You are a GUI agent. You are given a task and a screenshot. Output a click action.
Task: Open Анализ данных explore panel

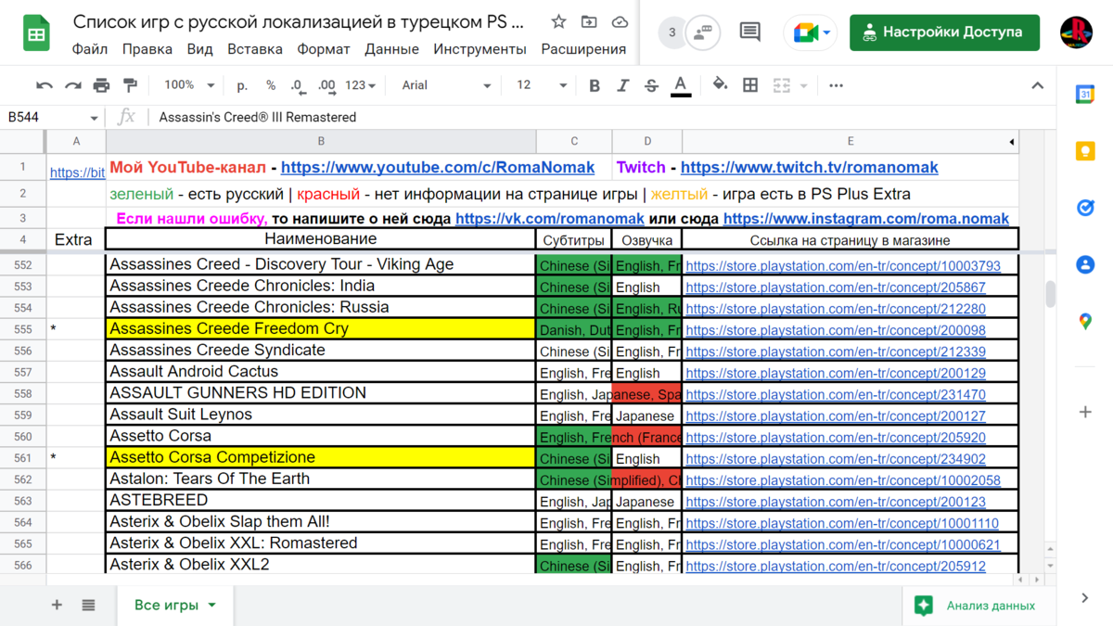click(977, 606)
